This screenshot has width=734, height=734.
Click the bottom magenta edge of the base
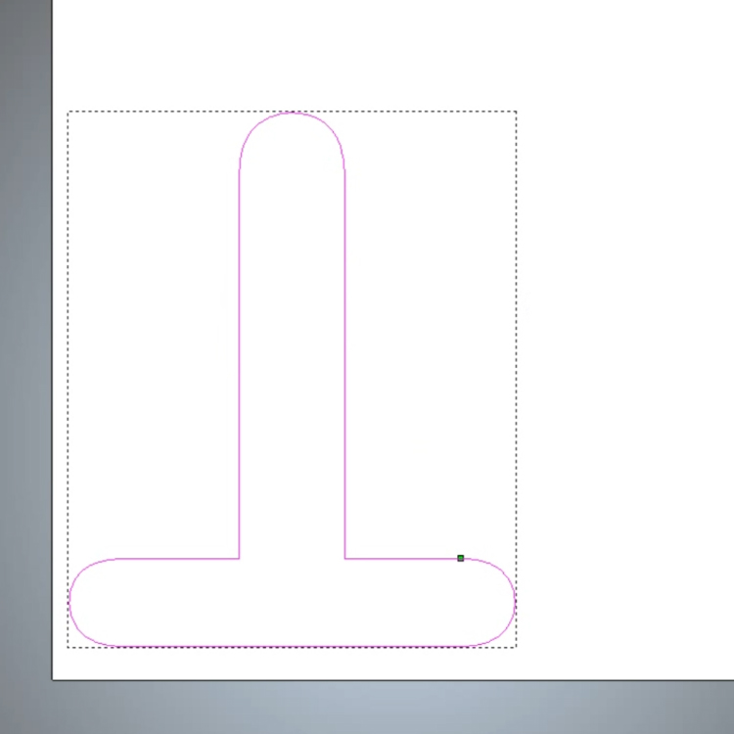coord(292,646)
